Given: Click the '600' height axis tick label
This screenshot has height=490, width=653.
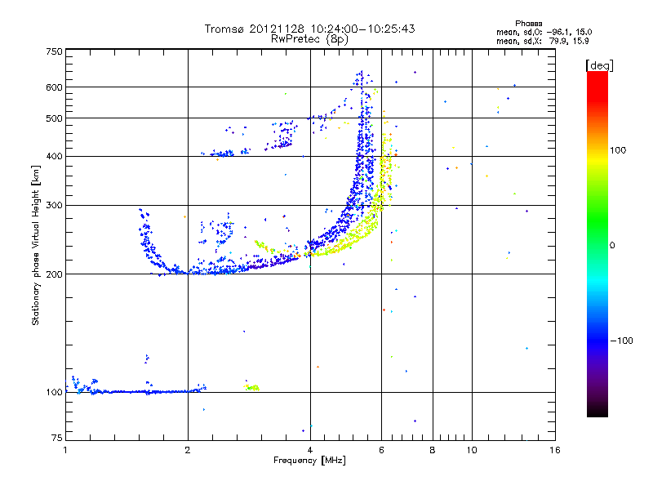Looking at the screenshot, I should pos(55,87).
